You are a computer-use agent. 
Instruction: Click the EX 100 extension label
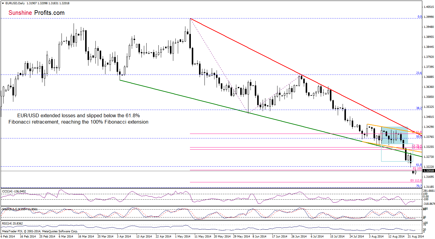pos(417,168)
